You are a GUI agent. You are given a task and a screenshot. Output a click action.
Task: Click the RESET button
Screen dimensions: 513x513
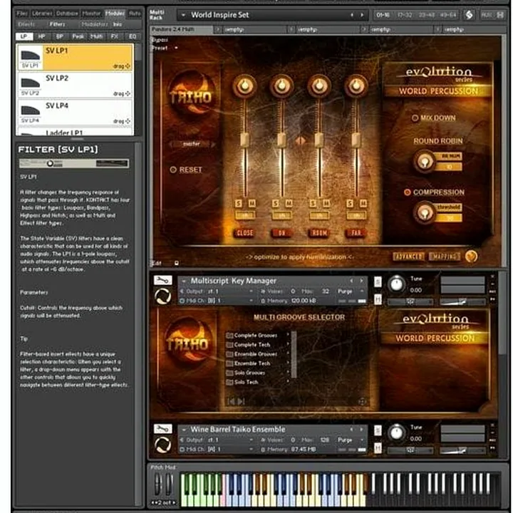click(x=186, y=170)
